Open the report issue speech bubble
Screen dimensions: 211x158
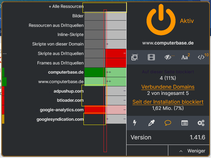[168, 123]
